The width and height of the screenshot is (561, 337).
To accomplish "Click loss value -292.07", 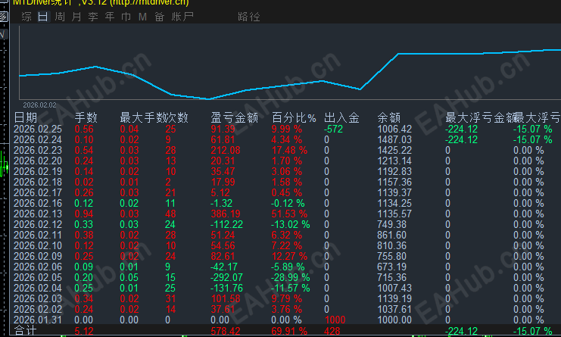I will click(x=226, y=278).
